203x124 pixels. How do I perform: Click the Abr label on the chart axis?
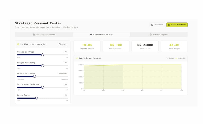coord(142,90)
